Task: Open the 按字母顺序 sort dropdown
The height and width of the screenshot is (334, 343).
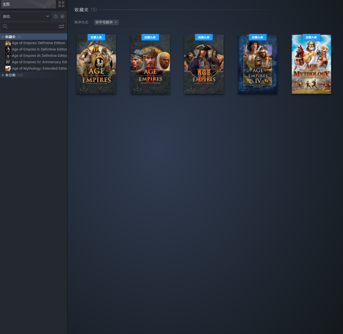Action: (x=106, y=22)
